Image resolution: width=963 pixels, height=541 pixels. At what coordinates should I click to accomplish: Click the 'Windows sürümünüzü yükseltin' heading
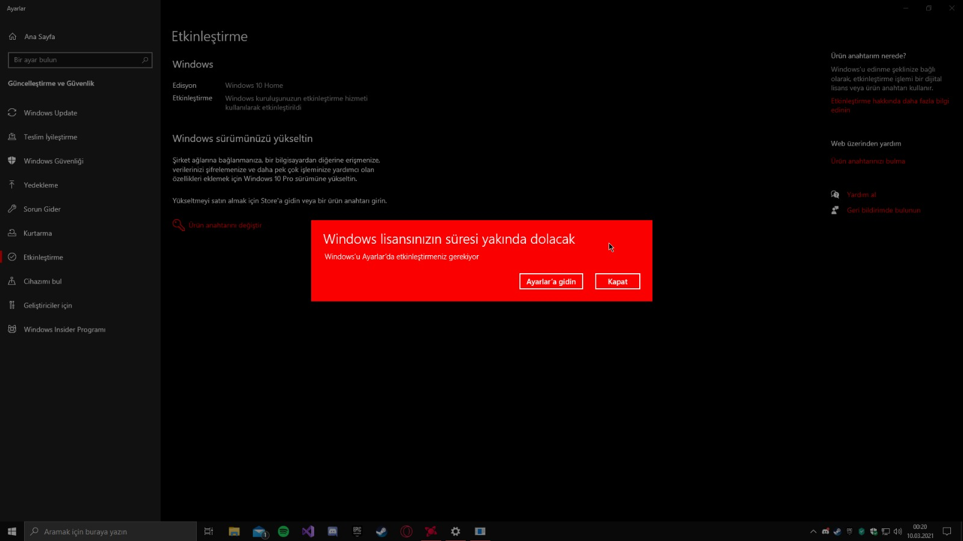(243, 138)
